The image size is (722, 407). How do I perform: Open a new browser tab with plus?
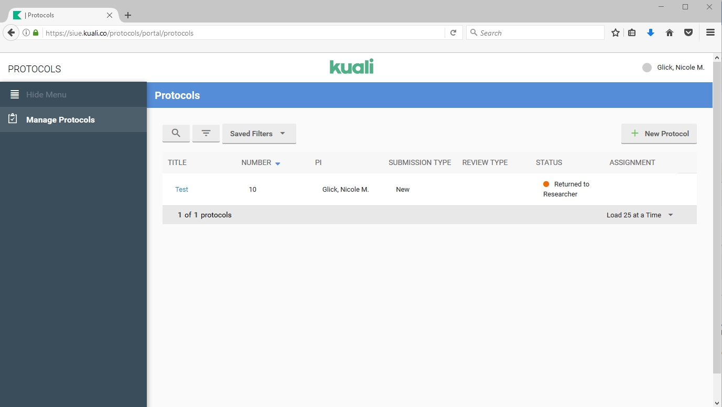(x=128, y=15)
